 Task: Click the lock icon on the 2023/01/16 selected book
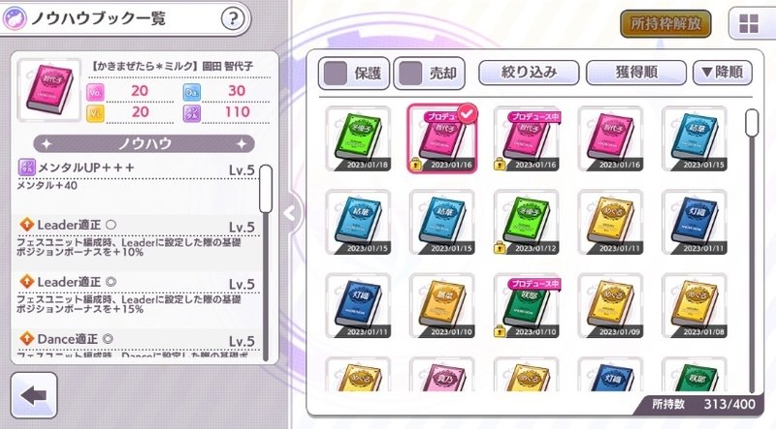(416, 164)
